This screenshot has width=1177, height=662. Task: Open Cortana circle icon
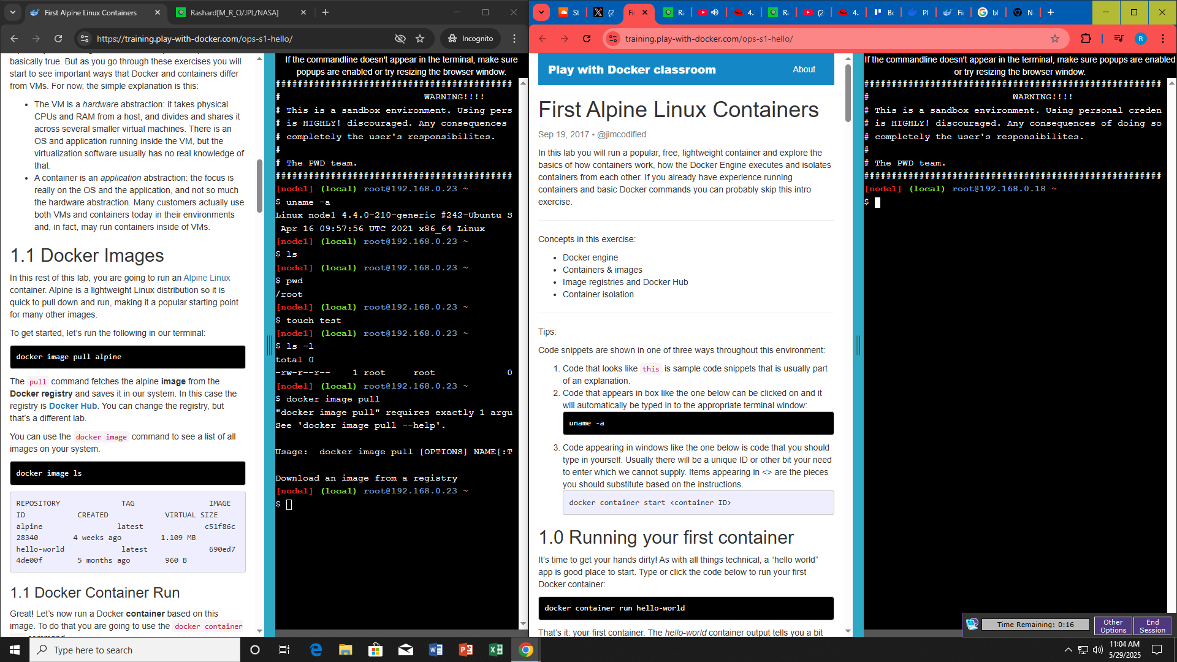(255, 650)
